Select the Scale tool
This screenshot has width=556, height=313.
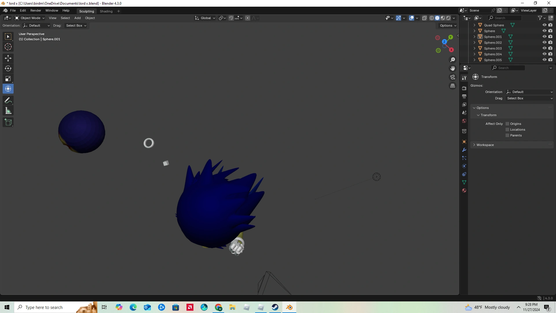click(8, 79)
